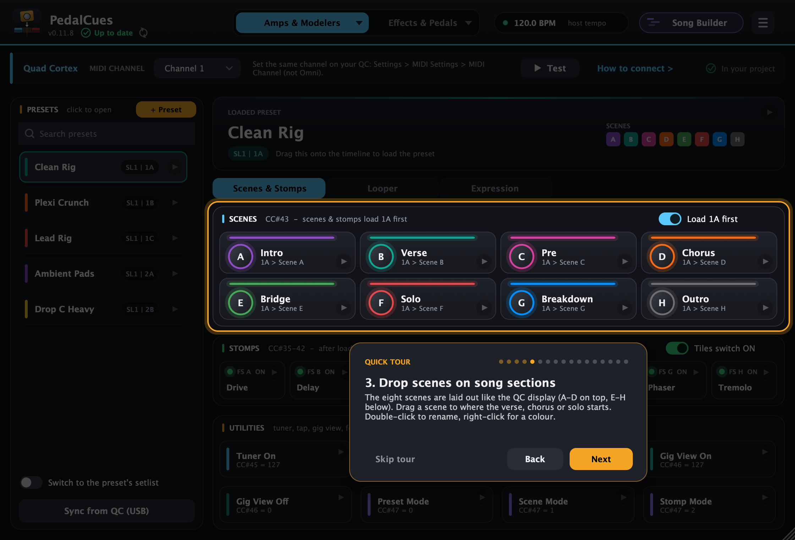Viewport: 795px width, 540px height.
Task: Play the Chorus scene D preview arrow
Action: [765, 261]
